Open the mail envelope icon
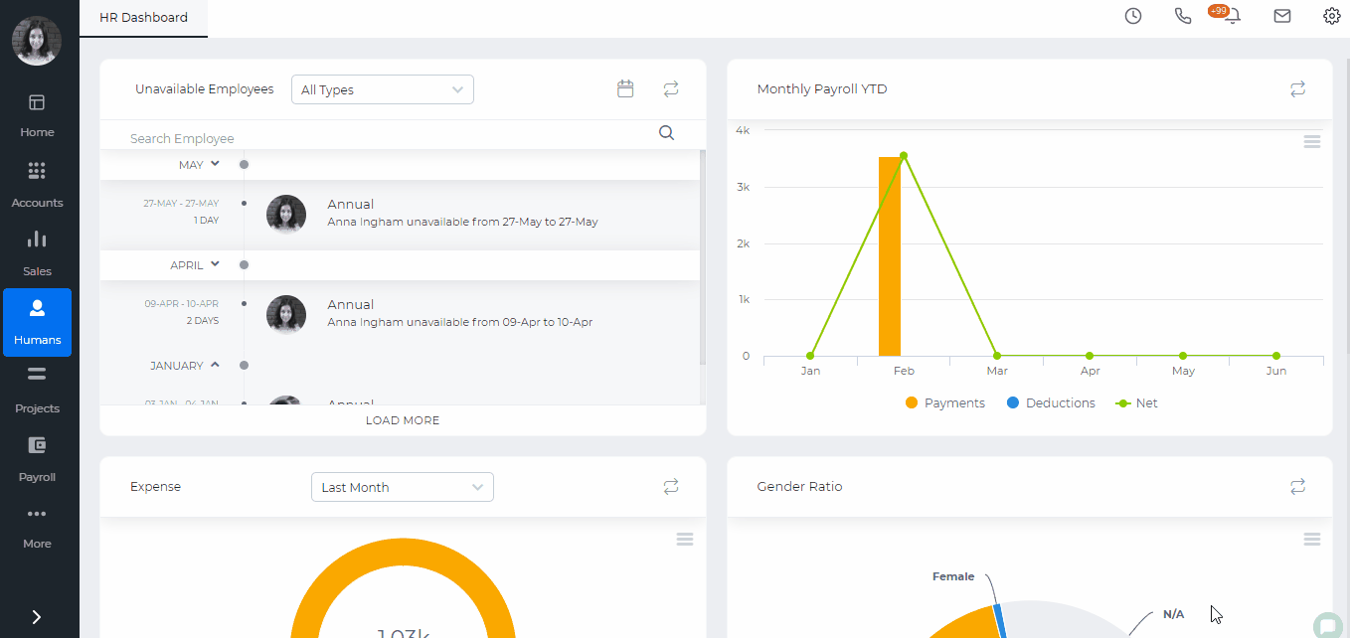The height and width of the screenshot is (638, 1350). click(1282, 16)
